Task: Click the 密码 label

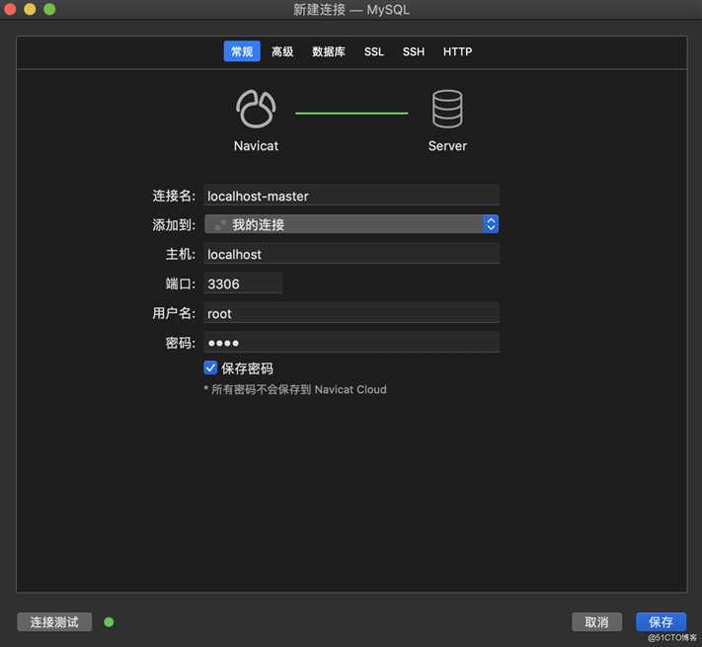Action: click(181, 343)
